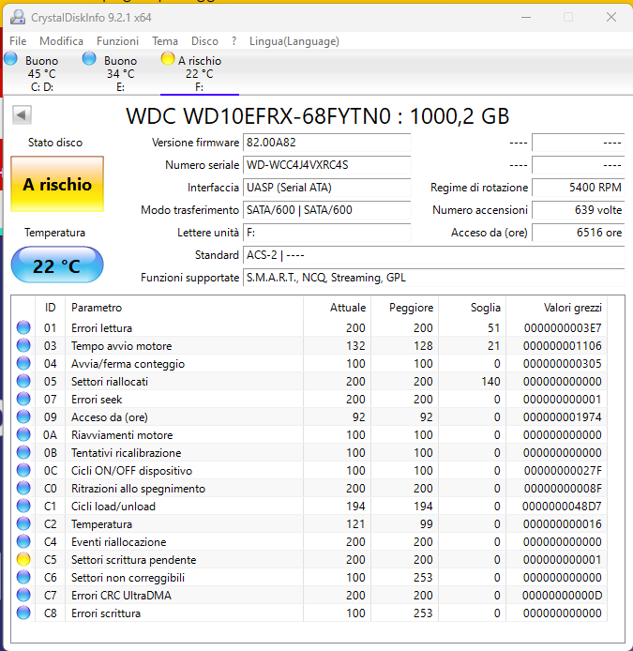Screen dimensions: 633x651
Task: Click raw value 0000000003E7
Action: pos(563,328)
